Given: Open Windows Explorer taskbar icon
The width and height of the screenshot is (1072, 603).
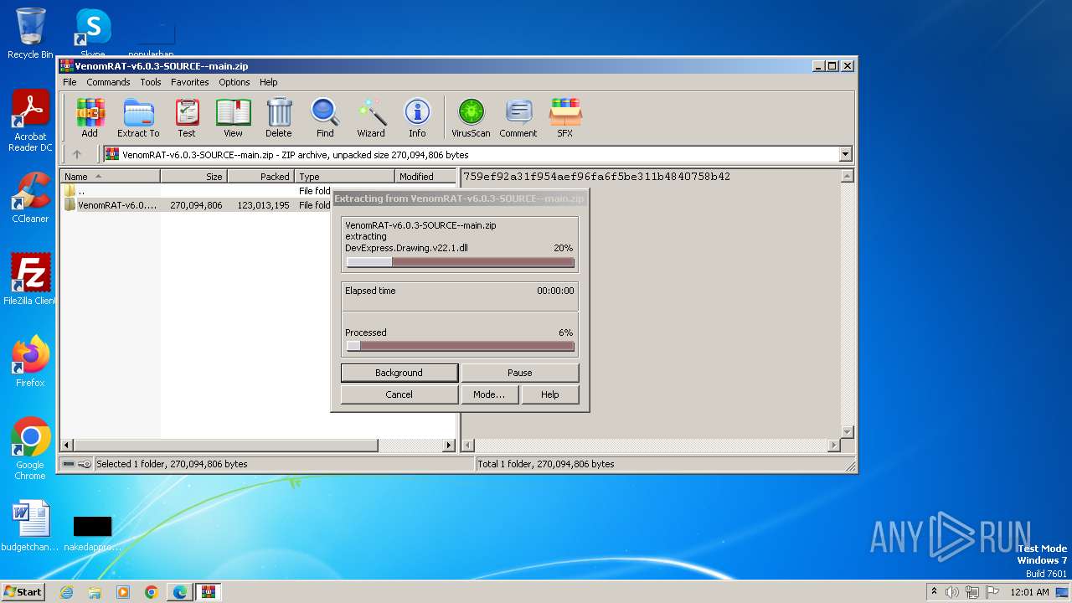Looking at the screenshot, I should (95, 592).
